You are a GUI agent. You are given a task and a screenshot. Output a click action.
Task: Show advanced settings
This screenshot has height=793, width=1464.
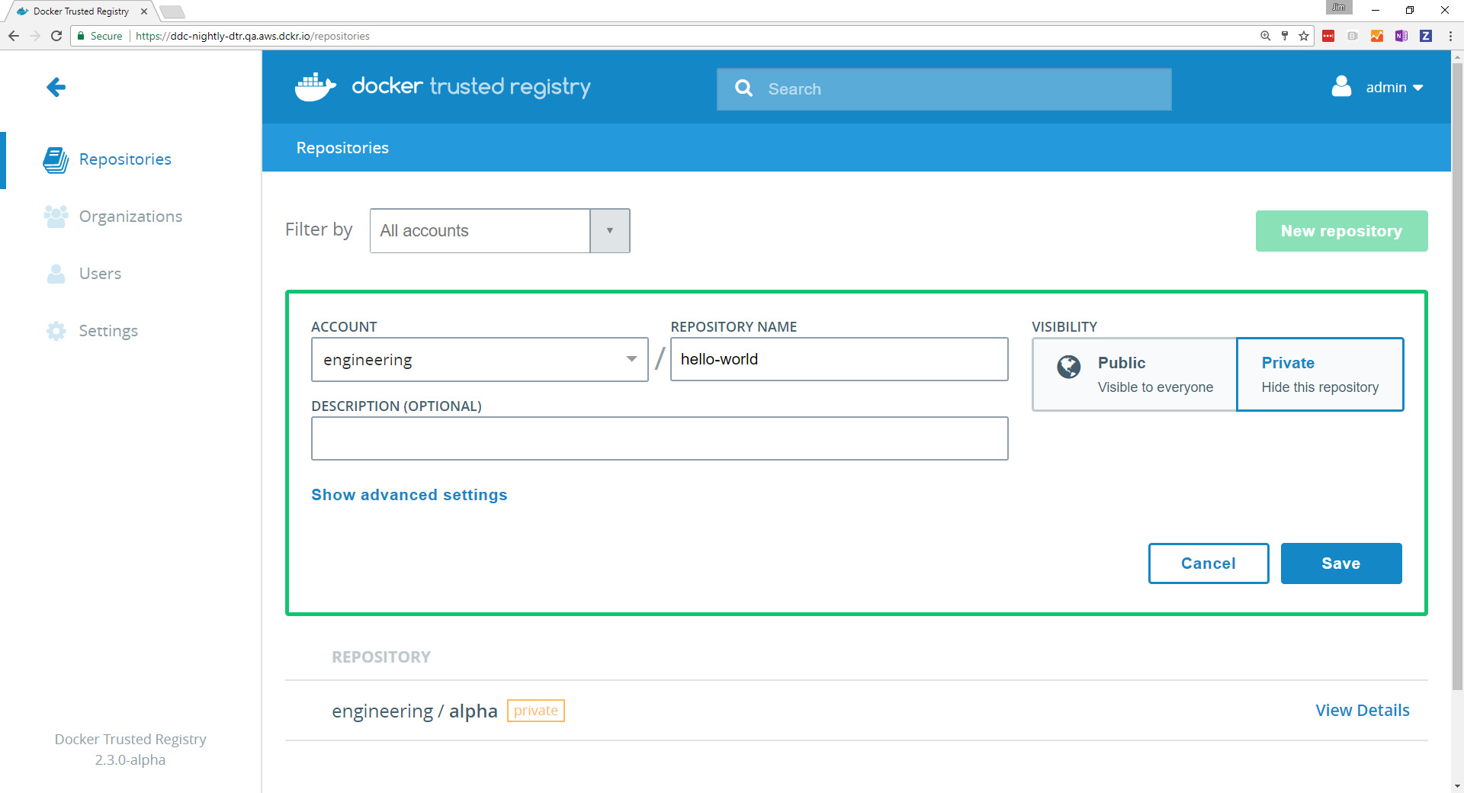409,495
